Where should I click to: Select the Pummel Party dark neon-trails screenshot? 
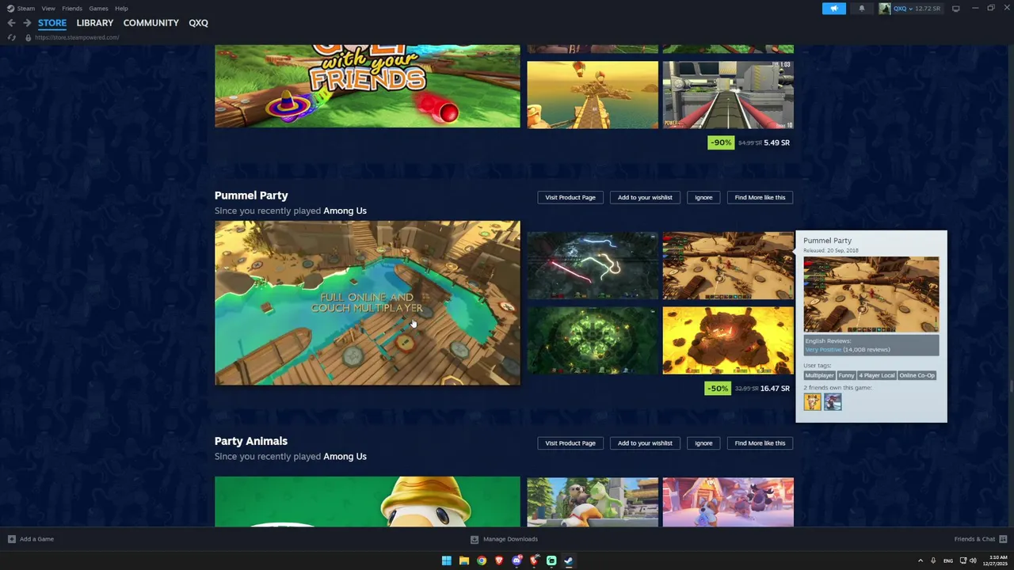(593, 265)
